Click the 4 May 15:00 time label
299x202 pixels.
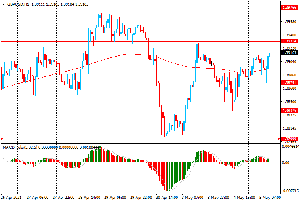244,197
